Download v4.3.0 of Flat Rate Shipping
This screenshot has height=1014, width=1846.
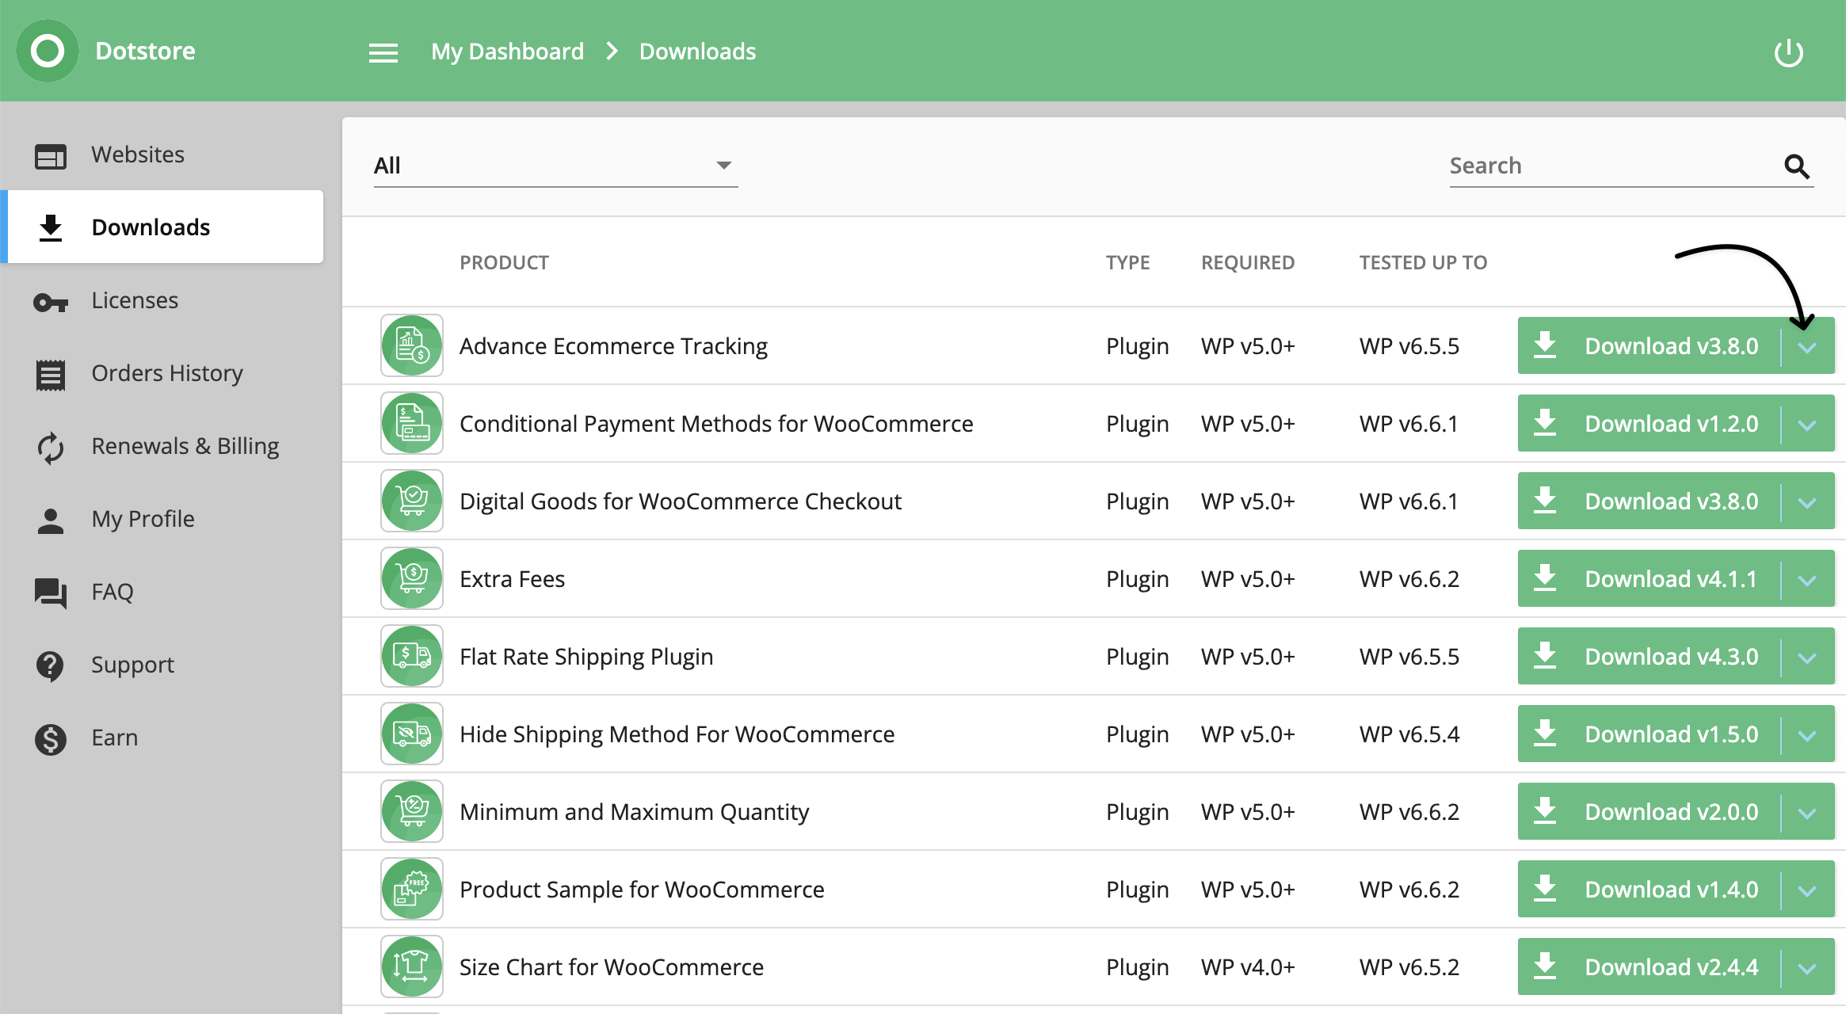[1649, 656]
